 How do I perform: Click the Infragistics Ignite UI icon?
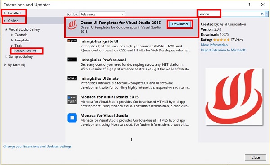[x=72, y=41]
